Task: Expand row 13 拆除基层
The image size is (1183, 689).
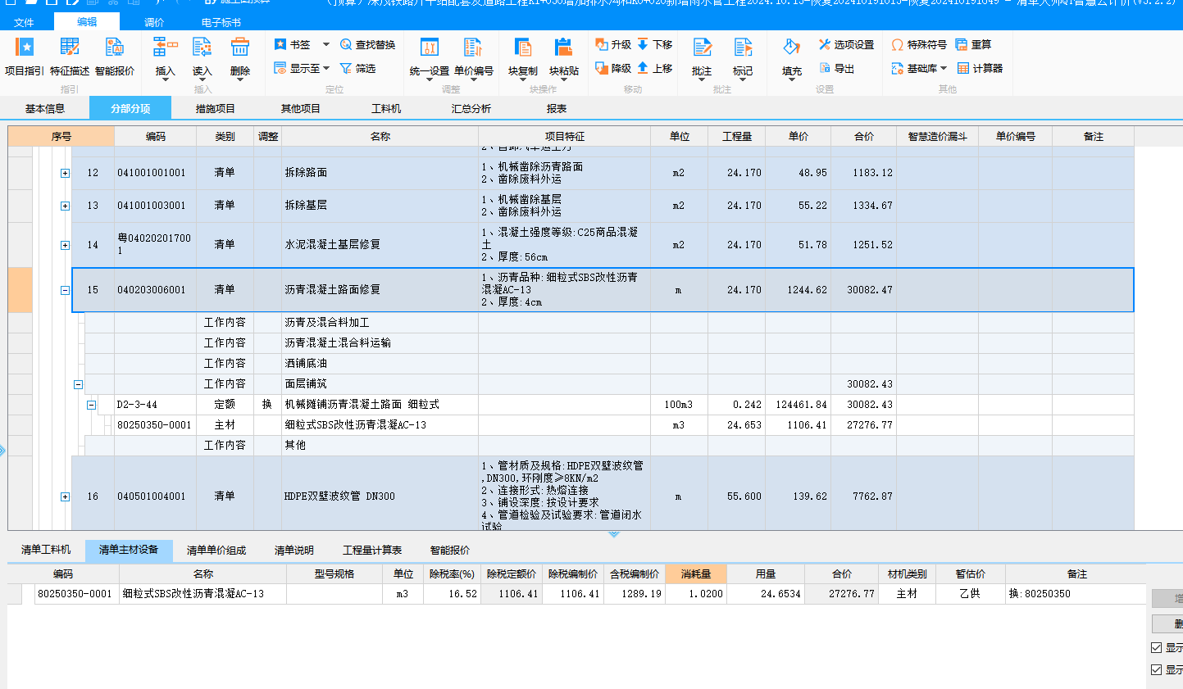Action: (x=65, y=206)
